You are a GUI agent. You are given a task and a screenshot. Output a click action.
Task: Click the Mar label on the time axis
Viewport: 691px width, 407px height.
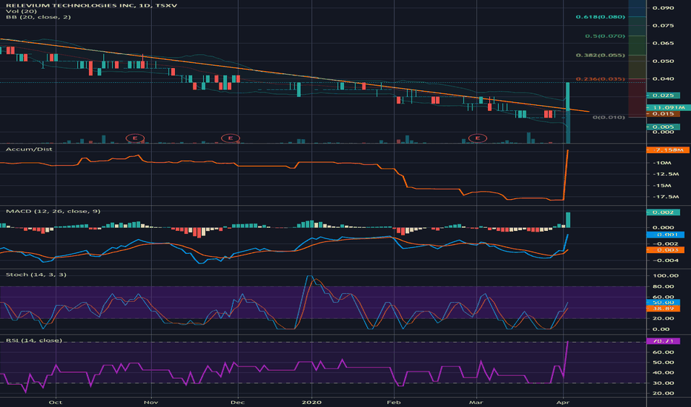tap(476, 402)
